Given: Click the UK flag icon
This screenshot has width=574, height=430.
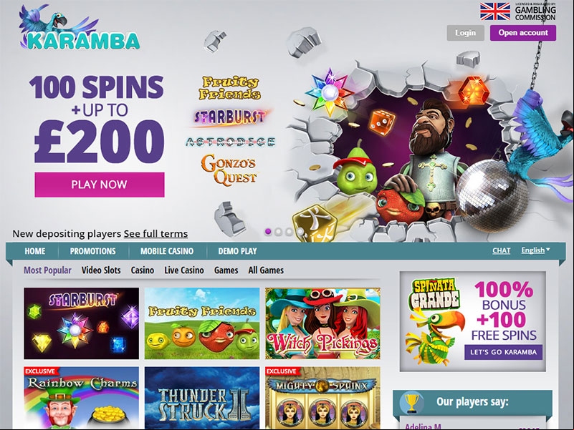Looking at the screenshot, I should (x=495, y=11).
